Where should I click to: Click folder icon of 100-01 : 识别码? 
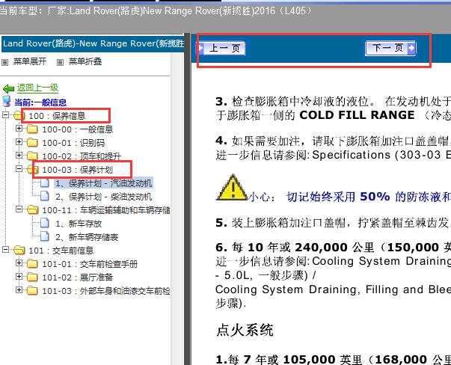(32, 143)
